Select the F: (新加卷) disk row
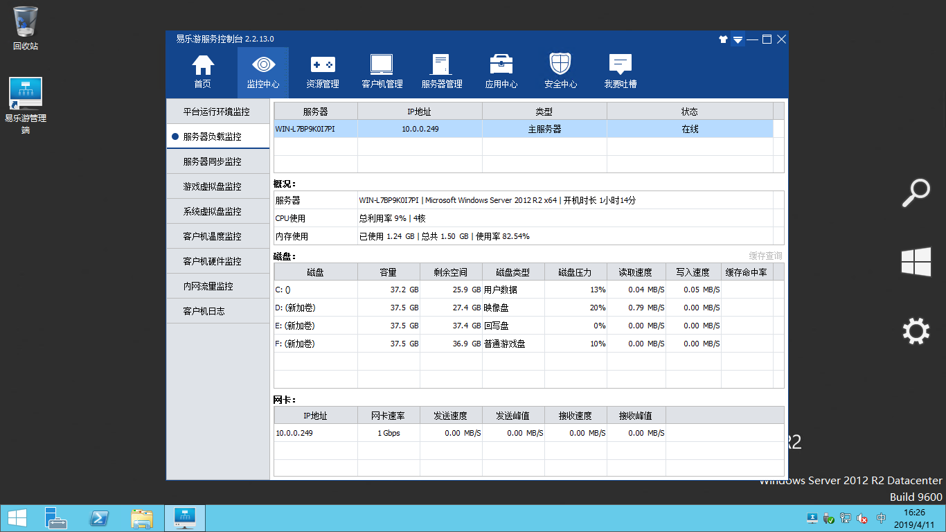Viewport: 946px width, 532px height. [x=529, y=344]
